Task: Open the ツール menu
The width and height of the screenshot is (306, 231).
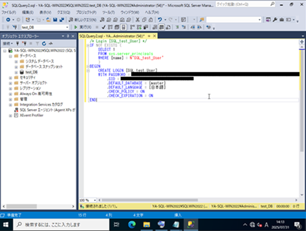Action: tap(108, 12)
